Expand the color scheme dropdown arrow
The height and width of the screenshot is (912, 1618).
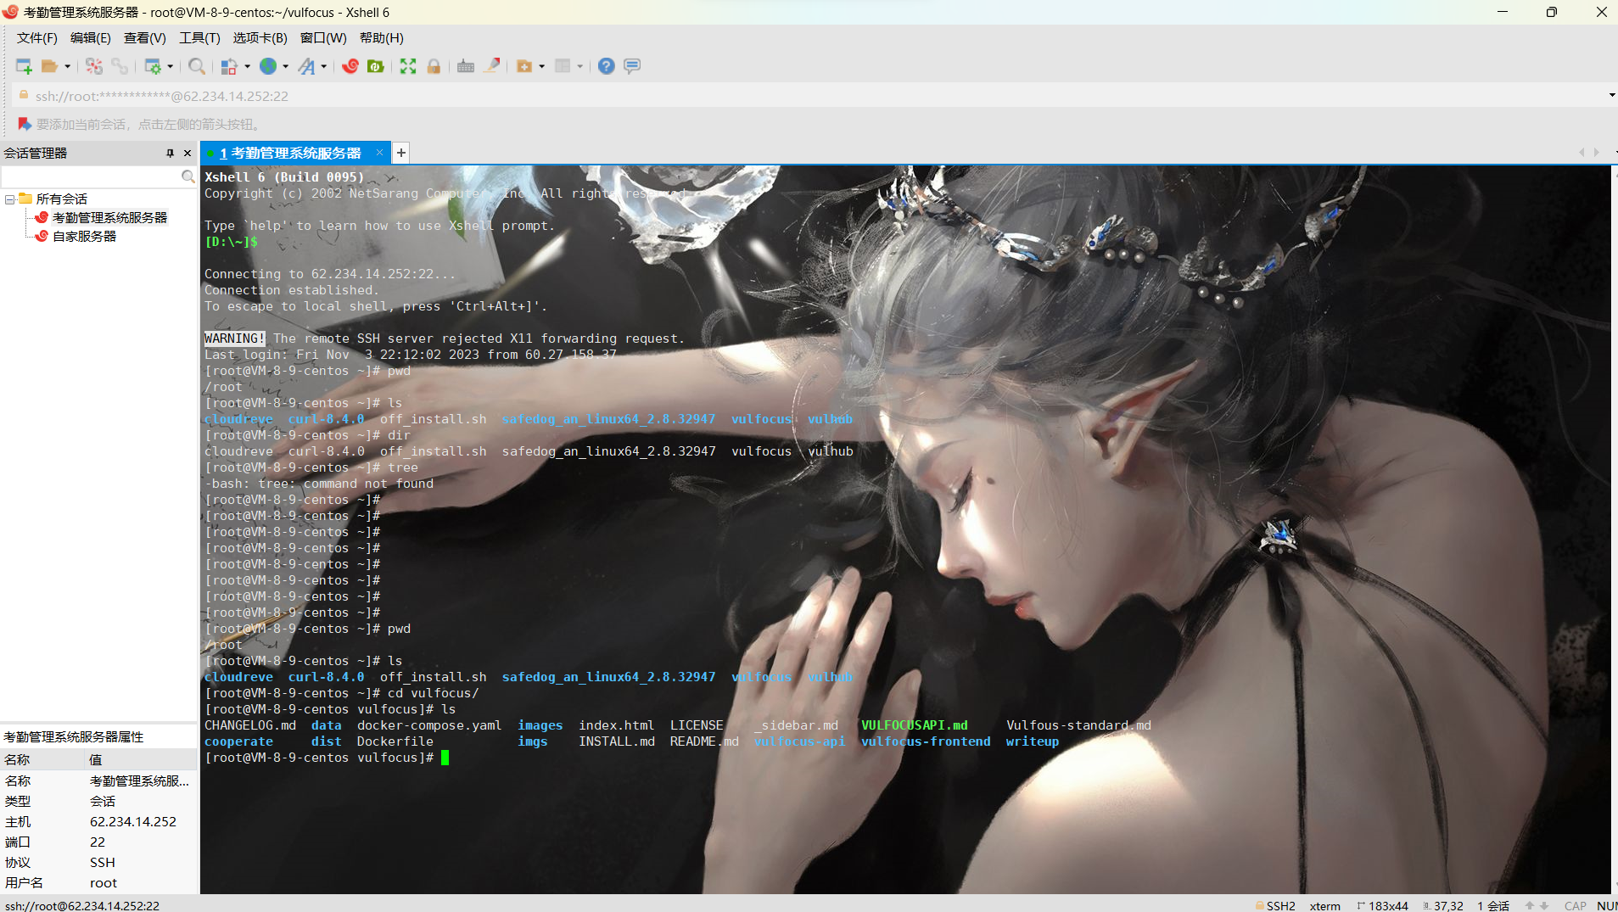[247, 66]
